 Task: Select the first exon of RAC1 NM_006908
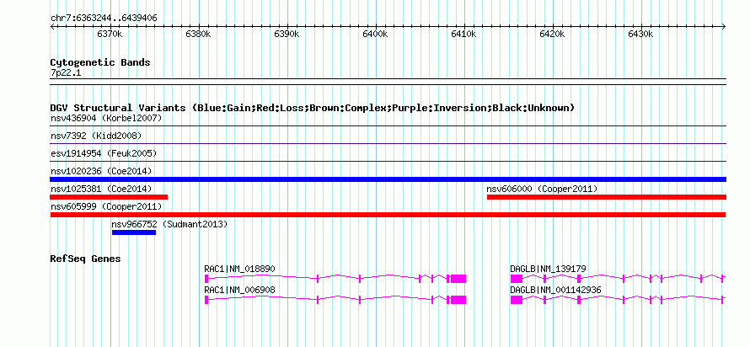tap(206, 300)
